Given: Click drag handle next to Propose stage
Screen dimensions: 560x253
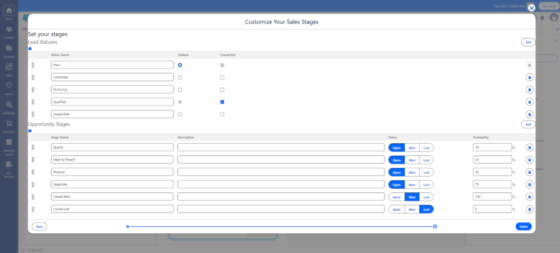Looking at the screenshot, I should (x=33, y=172).
